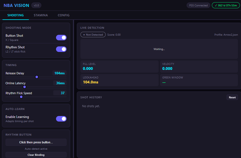Toggle the Rhythm Shot switch
The width and height of the screenshot is (241, 158).
click(61, 49)
